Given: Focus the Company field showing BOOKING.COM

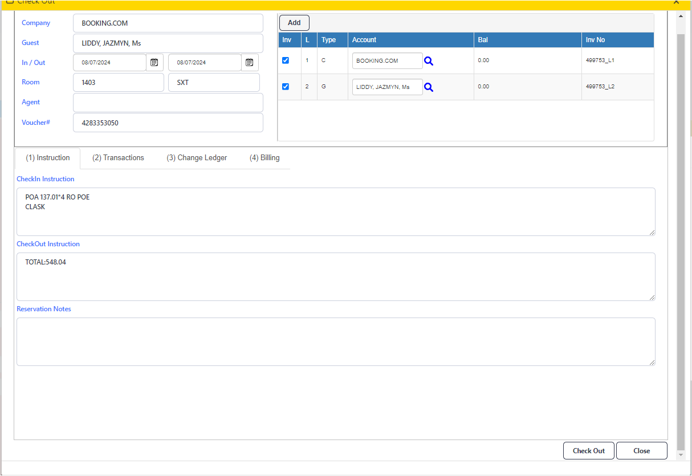Looking at the screenshot, I should pyautogui.click(x=168, y=23).
